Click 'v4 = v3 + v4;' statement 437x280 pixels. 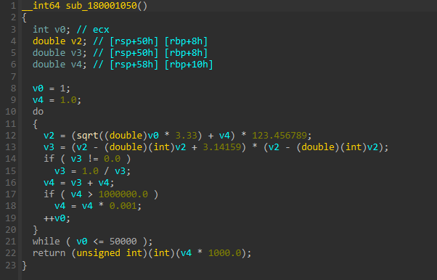[79, 183]
